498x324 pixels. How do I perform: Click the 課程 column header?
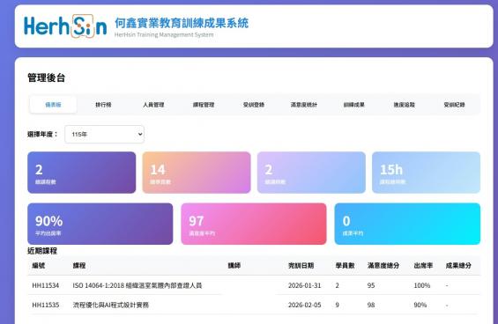(x=79, y=265)
